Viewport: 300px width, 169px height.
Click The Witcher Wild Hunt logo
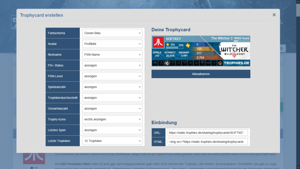click(234, 51)
